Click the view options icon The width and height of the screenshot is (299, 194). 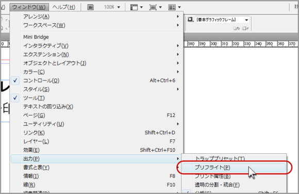(134, 7)
